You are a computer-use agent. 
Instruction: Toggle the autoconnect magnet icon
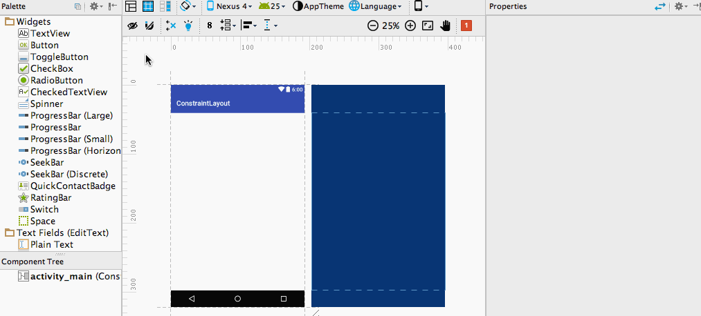[149, 26]
